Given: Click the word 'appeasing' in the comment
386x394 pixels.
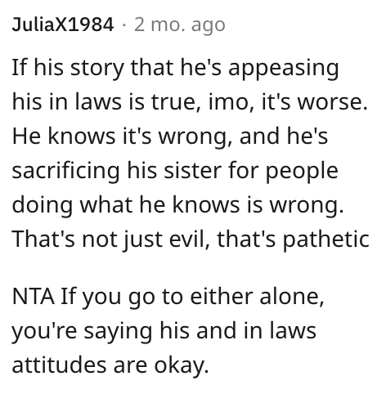Looking at the screenshot, I should click(x=283, y=69).
